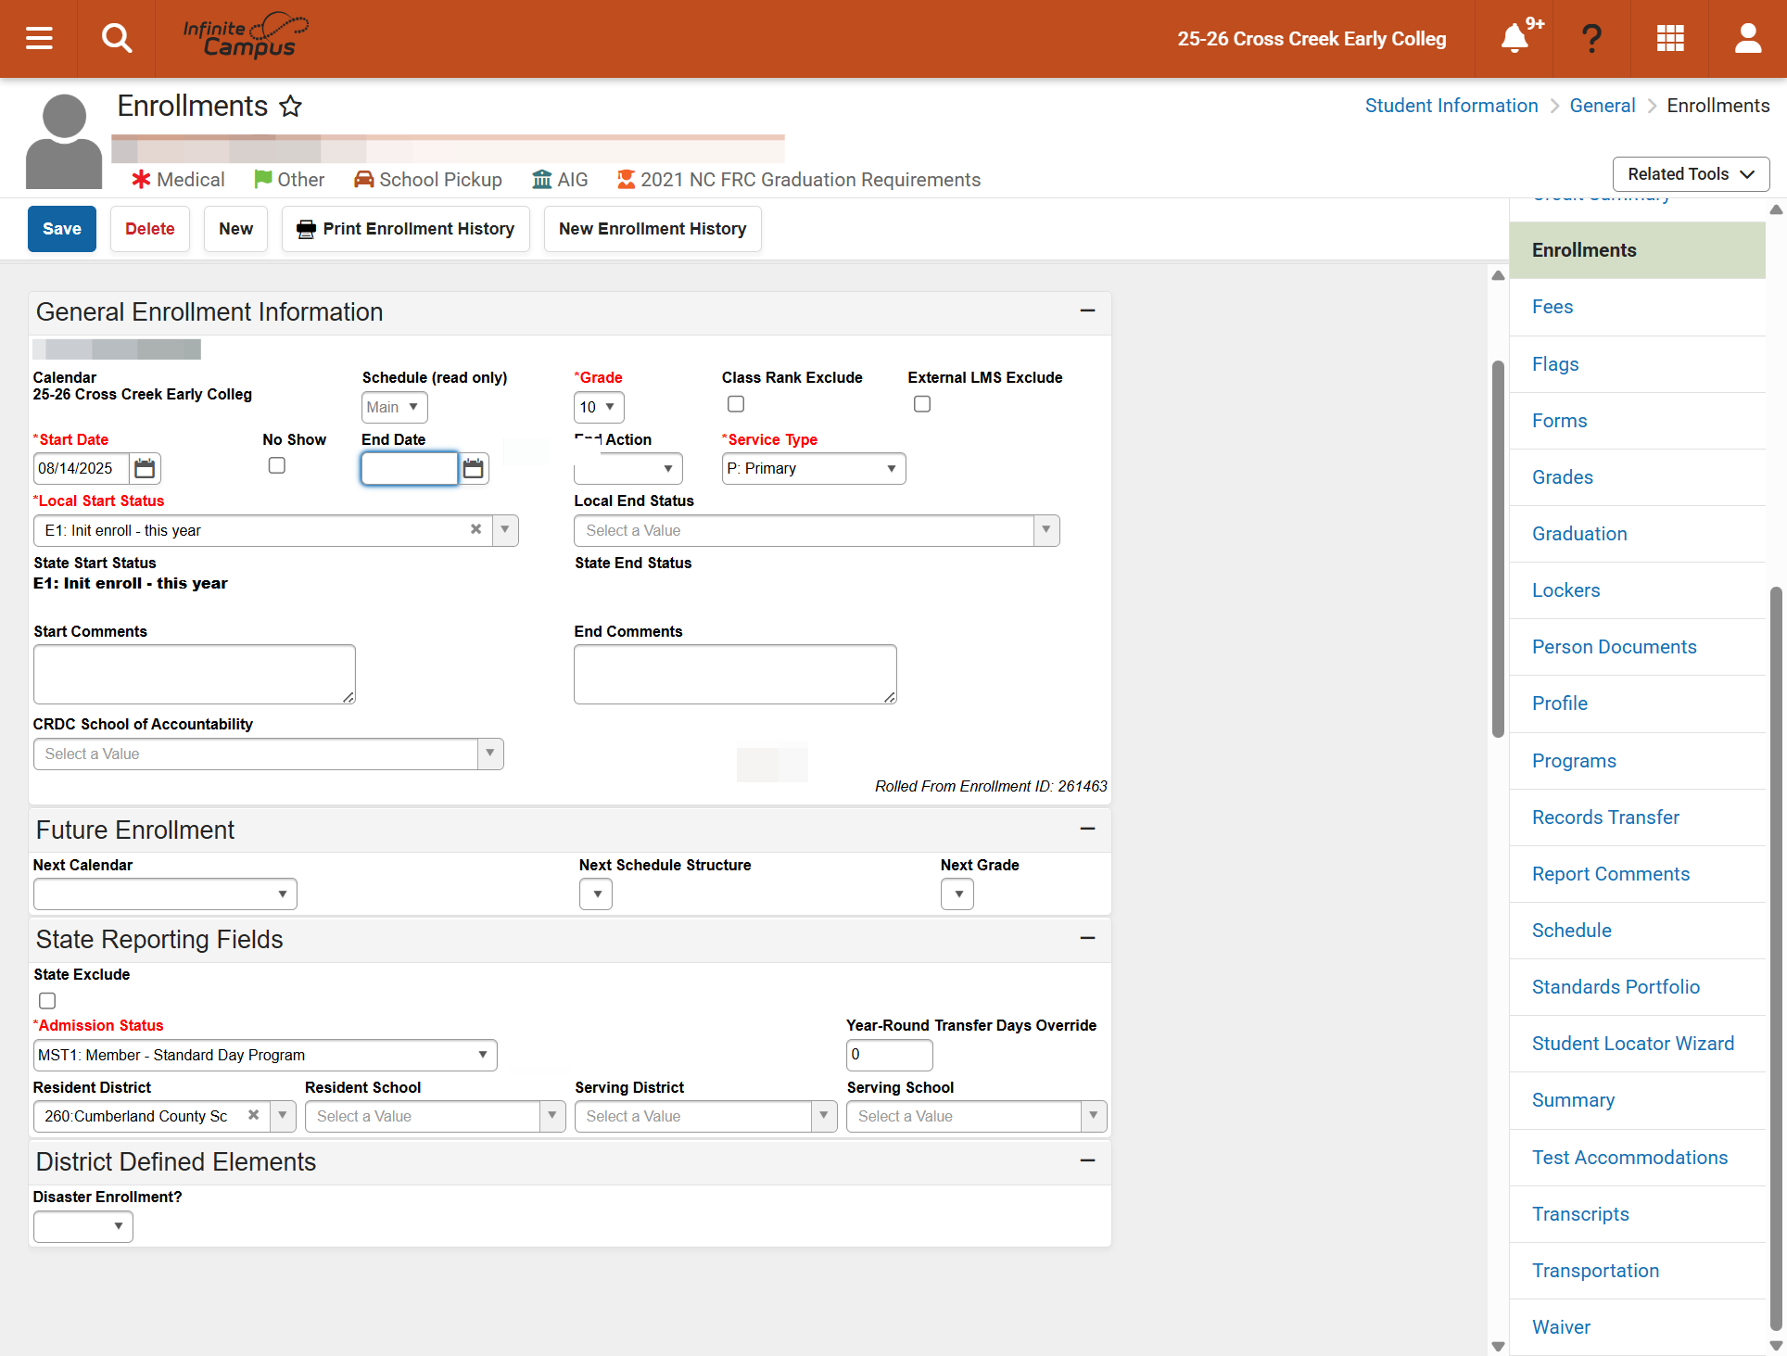Toggle the No Show checkbox
This screenshot has height=1356, width=1787.
(x=277, y=465)
